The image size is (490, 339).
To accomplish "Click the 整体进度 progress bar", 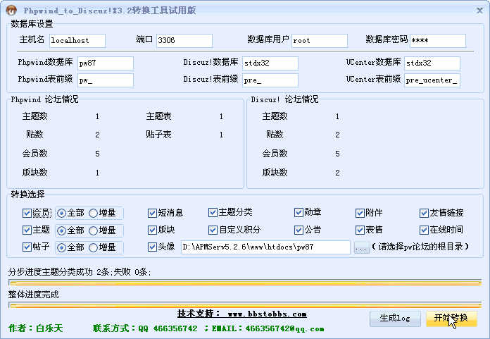I will (245, 305).
